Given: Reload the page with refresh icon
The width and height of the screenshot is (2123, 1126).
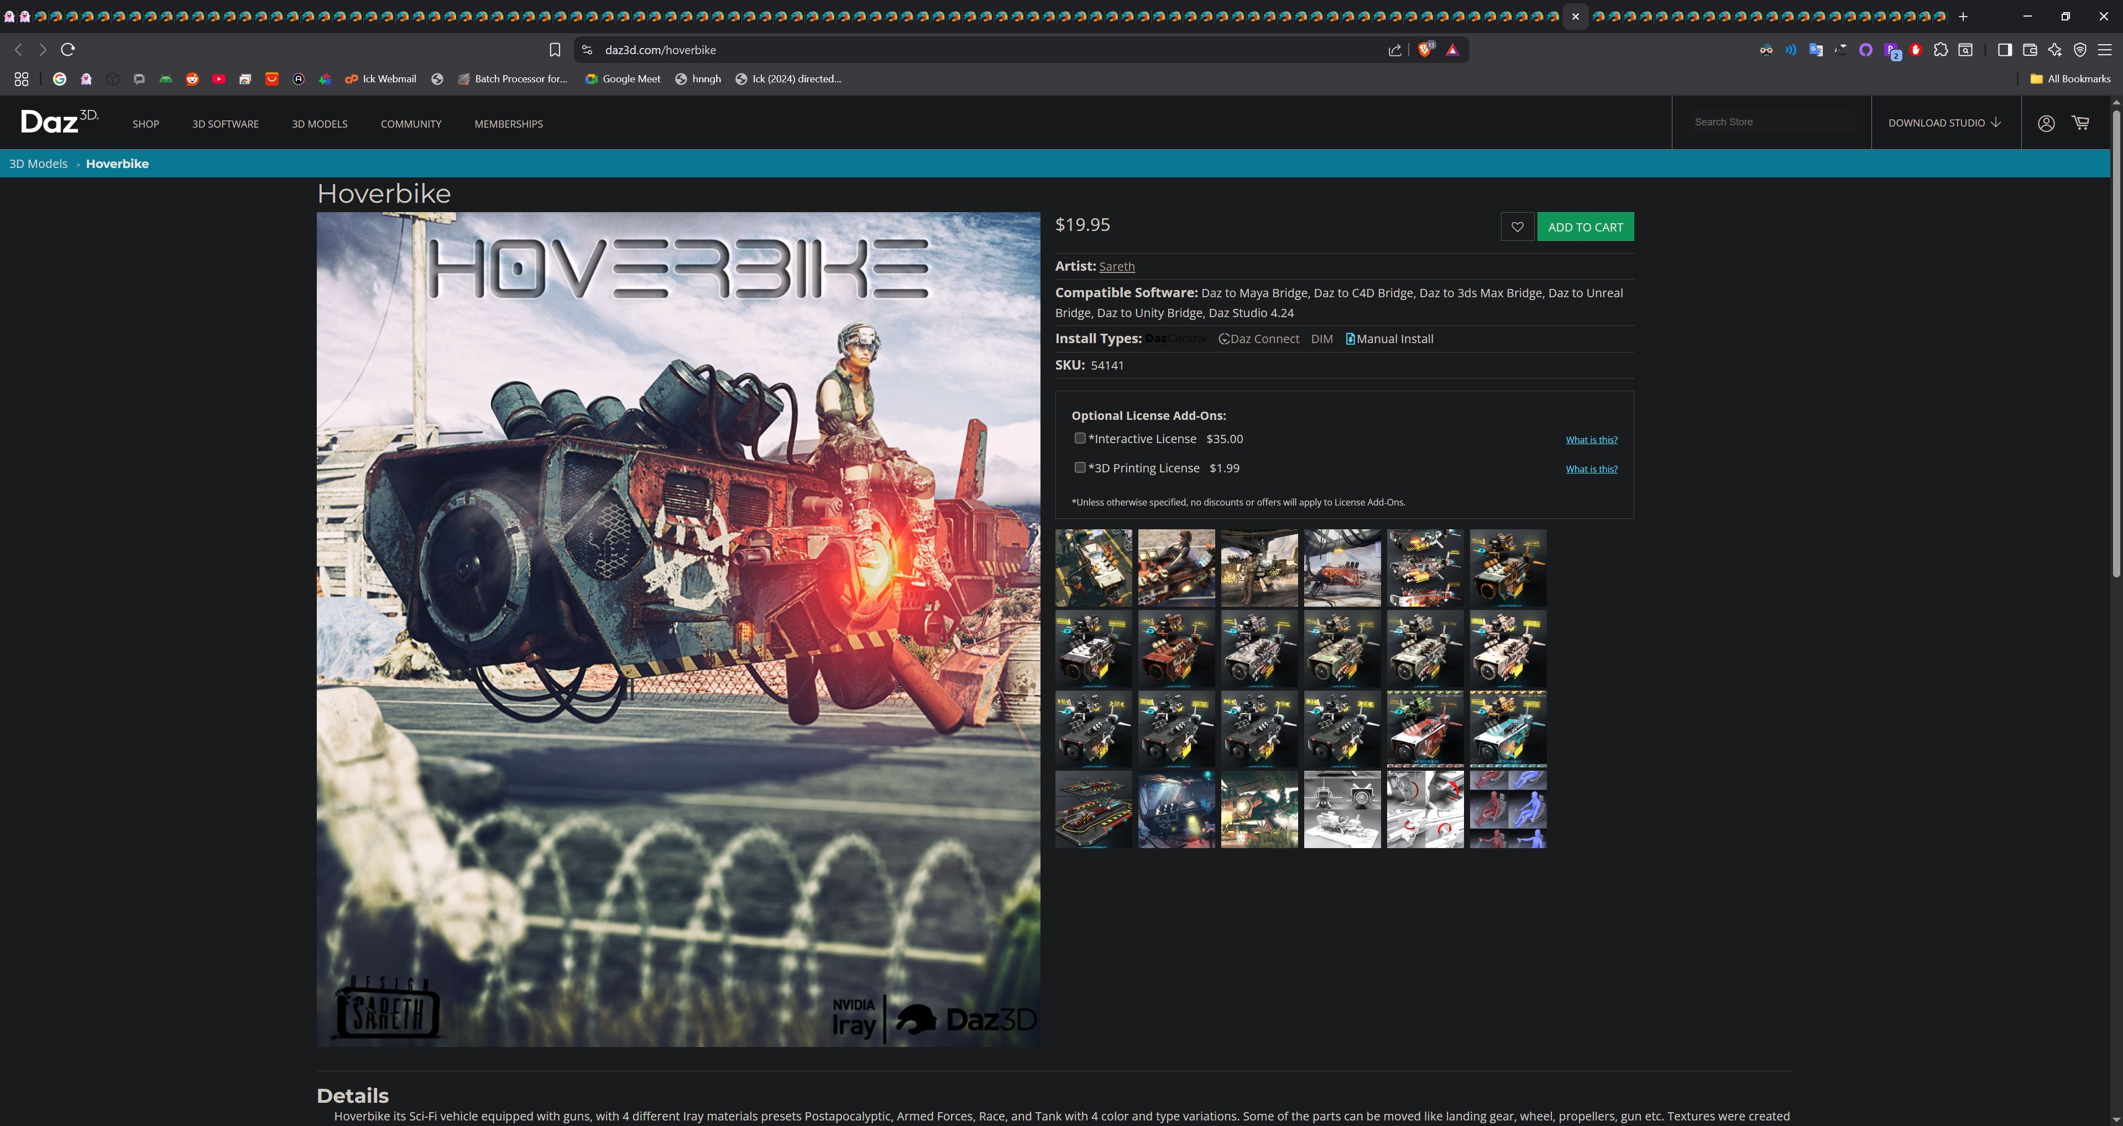Looking at the screenshot, I should click(x=69, y=49).
